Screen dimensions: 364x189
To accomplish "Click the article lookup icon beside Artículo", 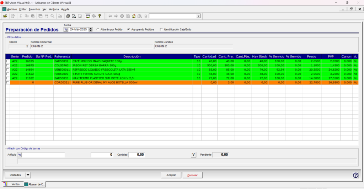I will pos(20,155).
